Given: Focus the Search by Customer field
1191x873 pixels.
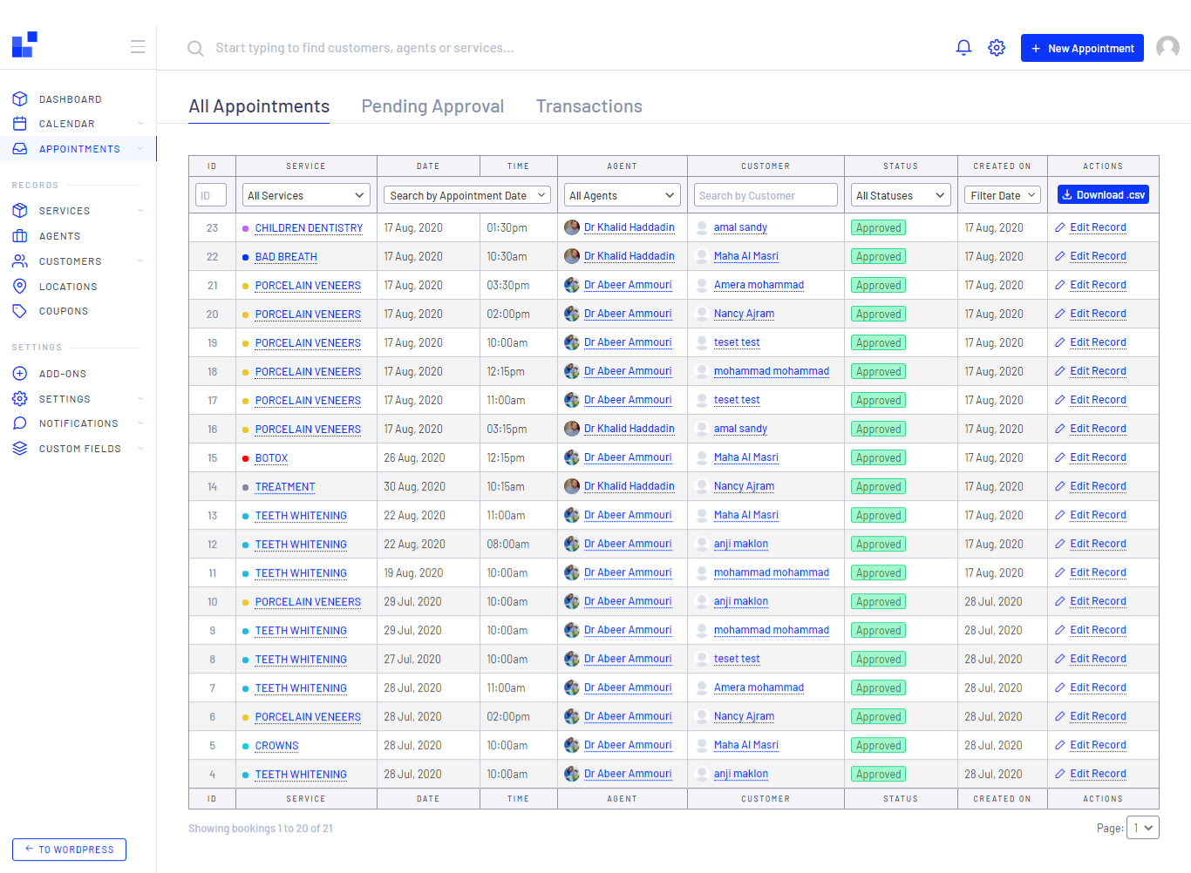Looking at the screenshot, I should pyautogui.click(x=766, y=196).
